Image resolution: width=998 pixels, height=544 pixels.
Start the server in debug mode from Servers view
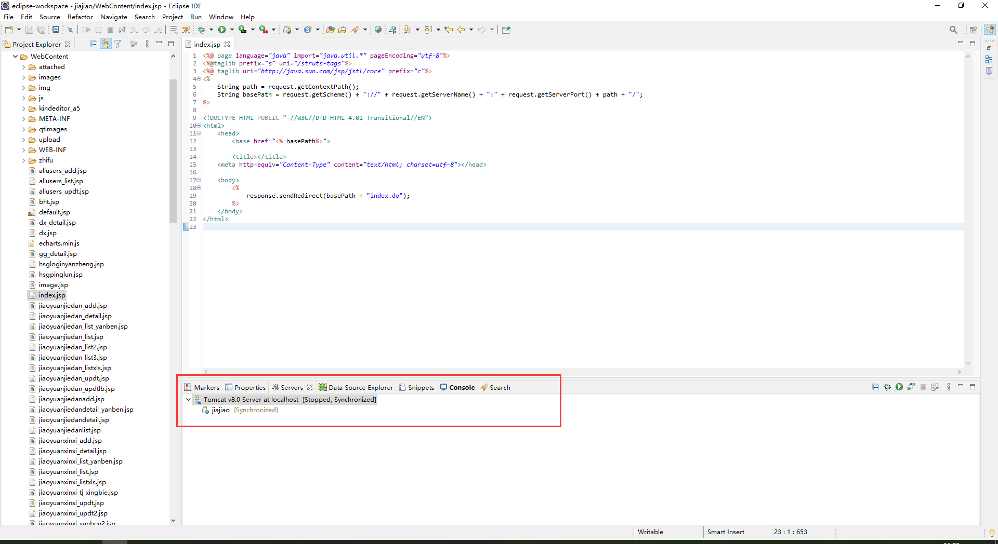(x=887, y=387)
